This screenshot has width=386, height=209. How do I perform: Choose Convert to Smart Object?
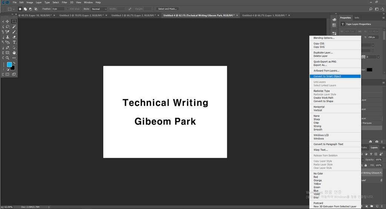(335, 77)
